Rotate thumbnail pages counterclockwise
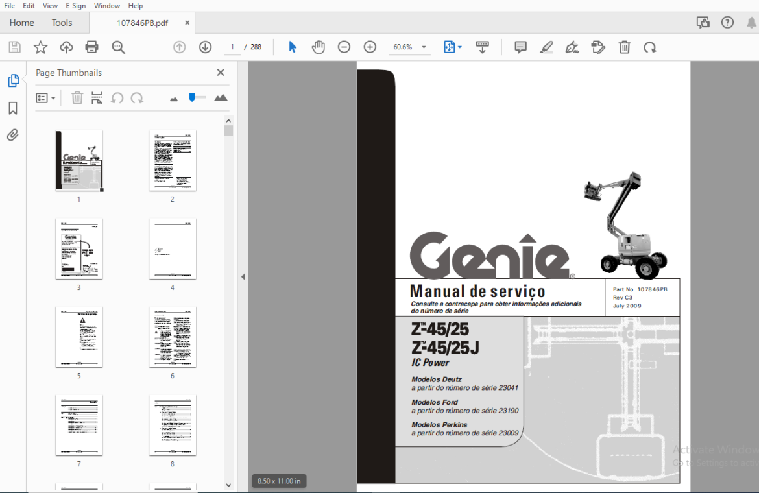This screenshot has height=493, width=759. point(117,98)
